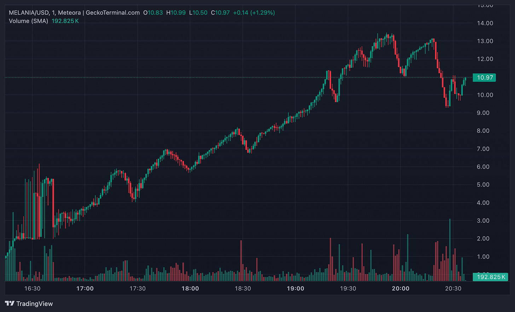
Task: Click the 16:30 time axis label
Action: click(x=32, y=288)
